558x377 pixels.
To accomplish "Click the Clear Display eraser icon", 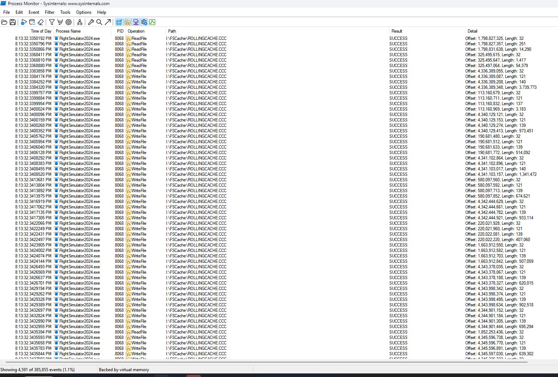I will coord(41,22).
